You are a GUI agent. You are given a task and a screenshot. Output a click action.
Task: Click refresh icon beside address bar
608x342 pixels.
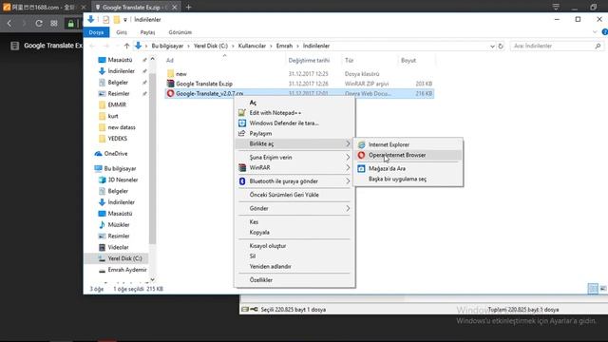click(501, 47)
